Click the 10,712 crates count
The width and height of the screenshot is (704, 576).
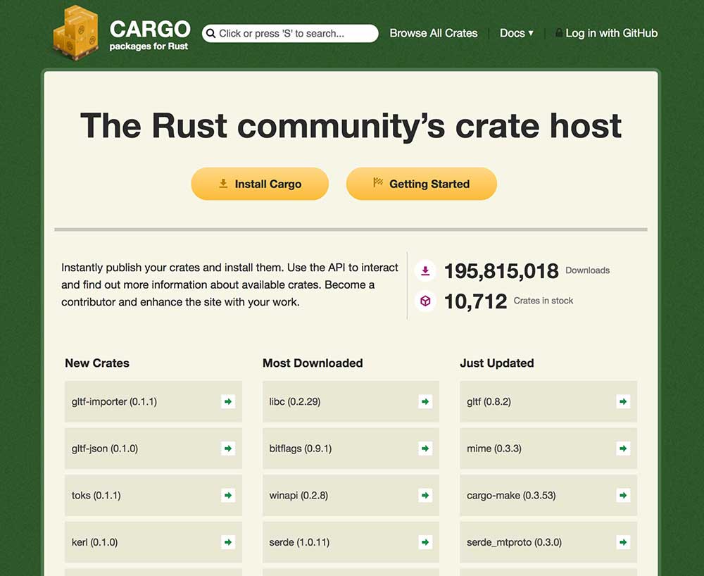[475, 301]
